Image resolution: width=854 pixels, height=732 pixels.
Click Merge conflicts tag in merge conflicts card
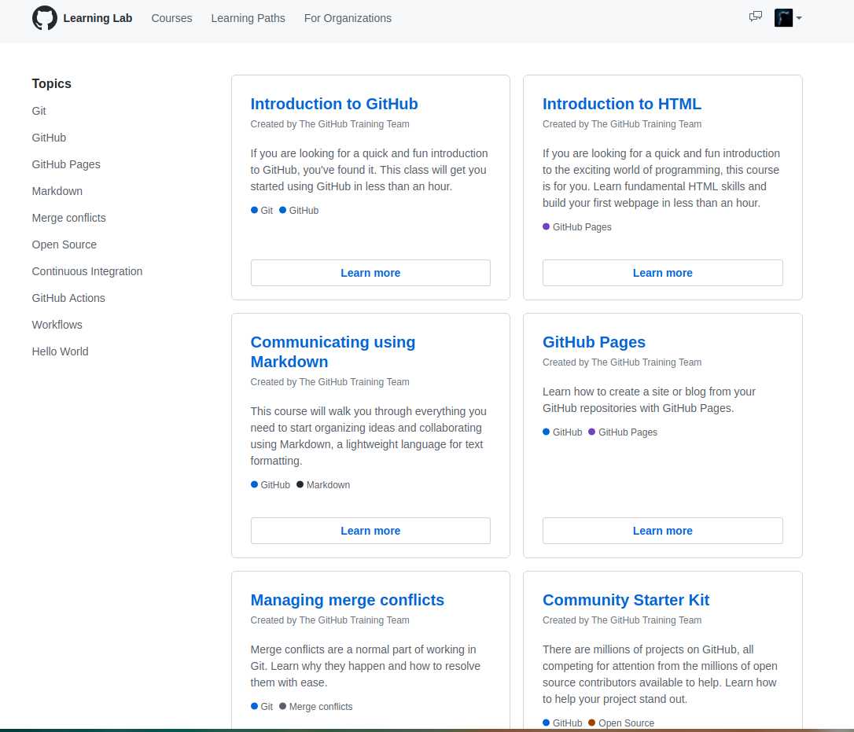[315, 706]
